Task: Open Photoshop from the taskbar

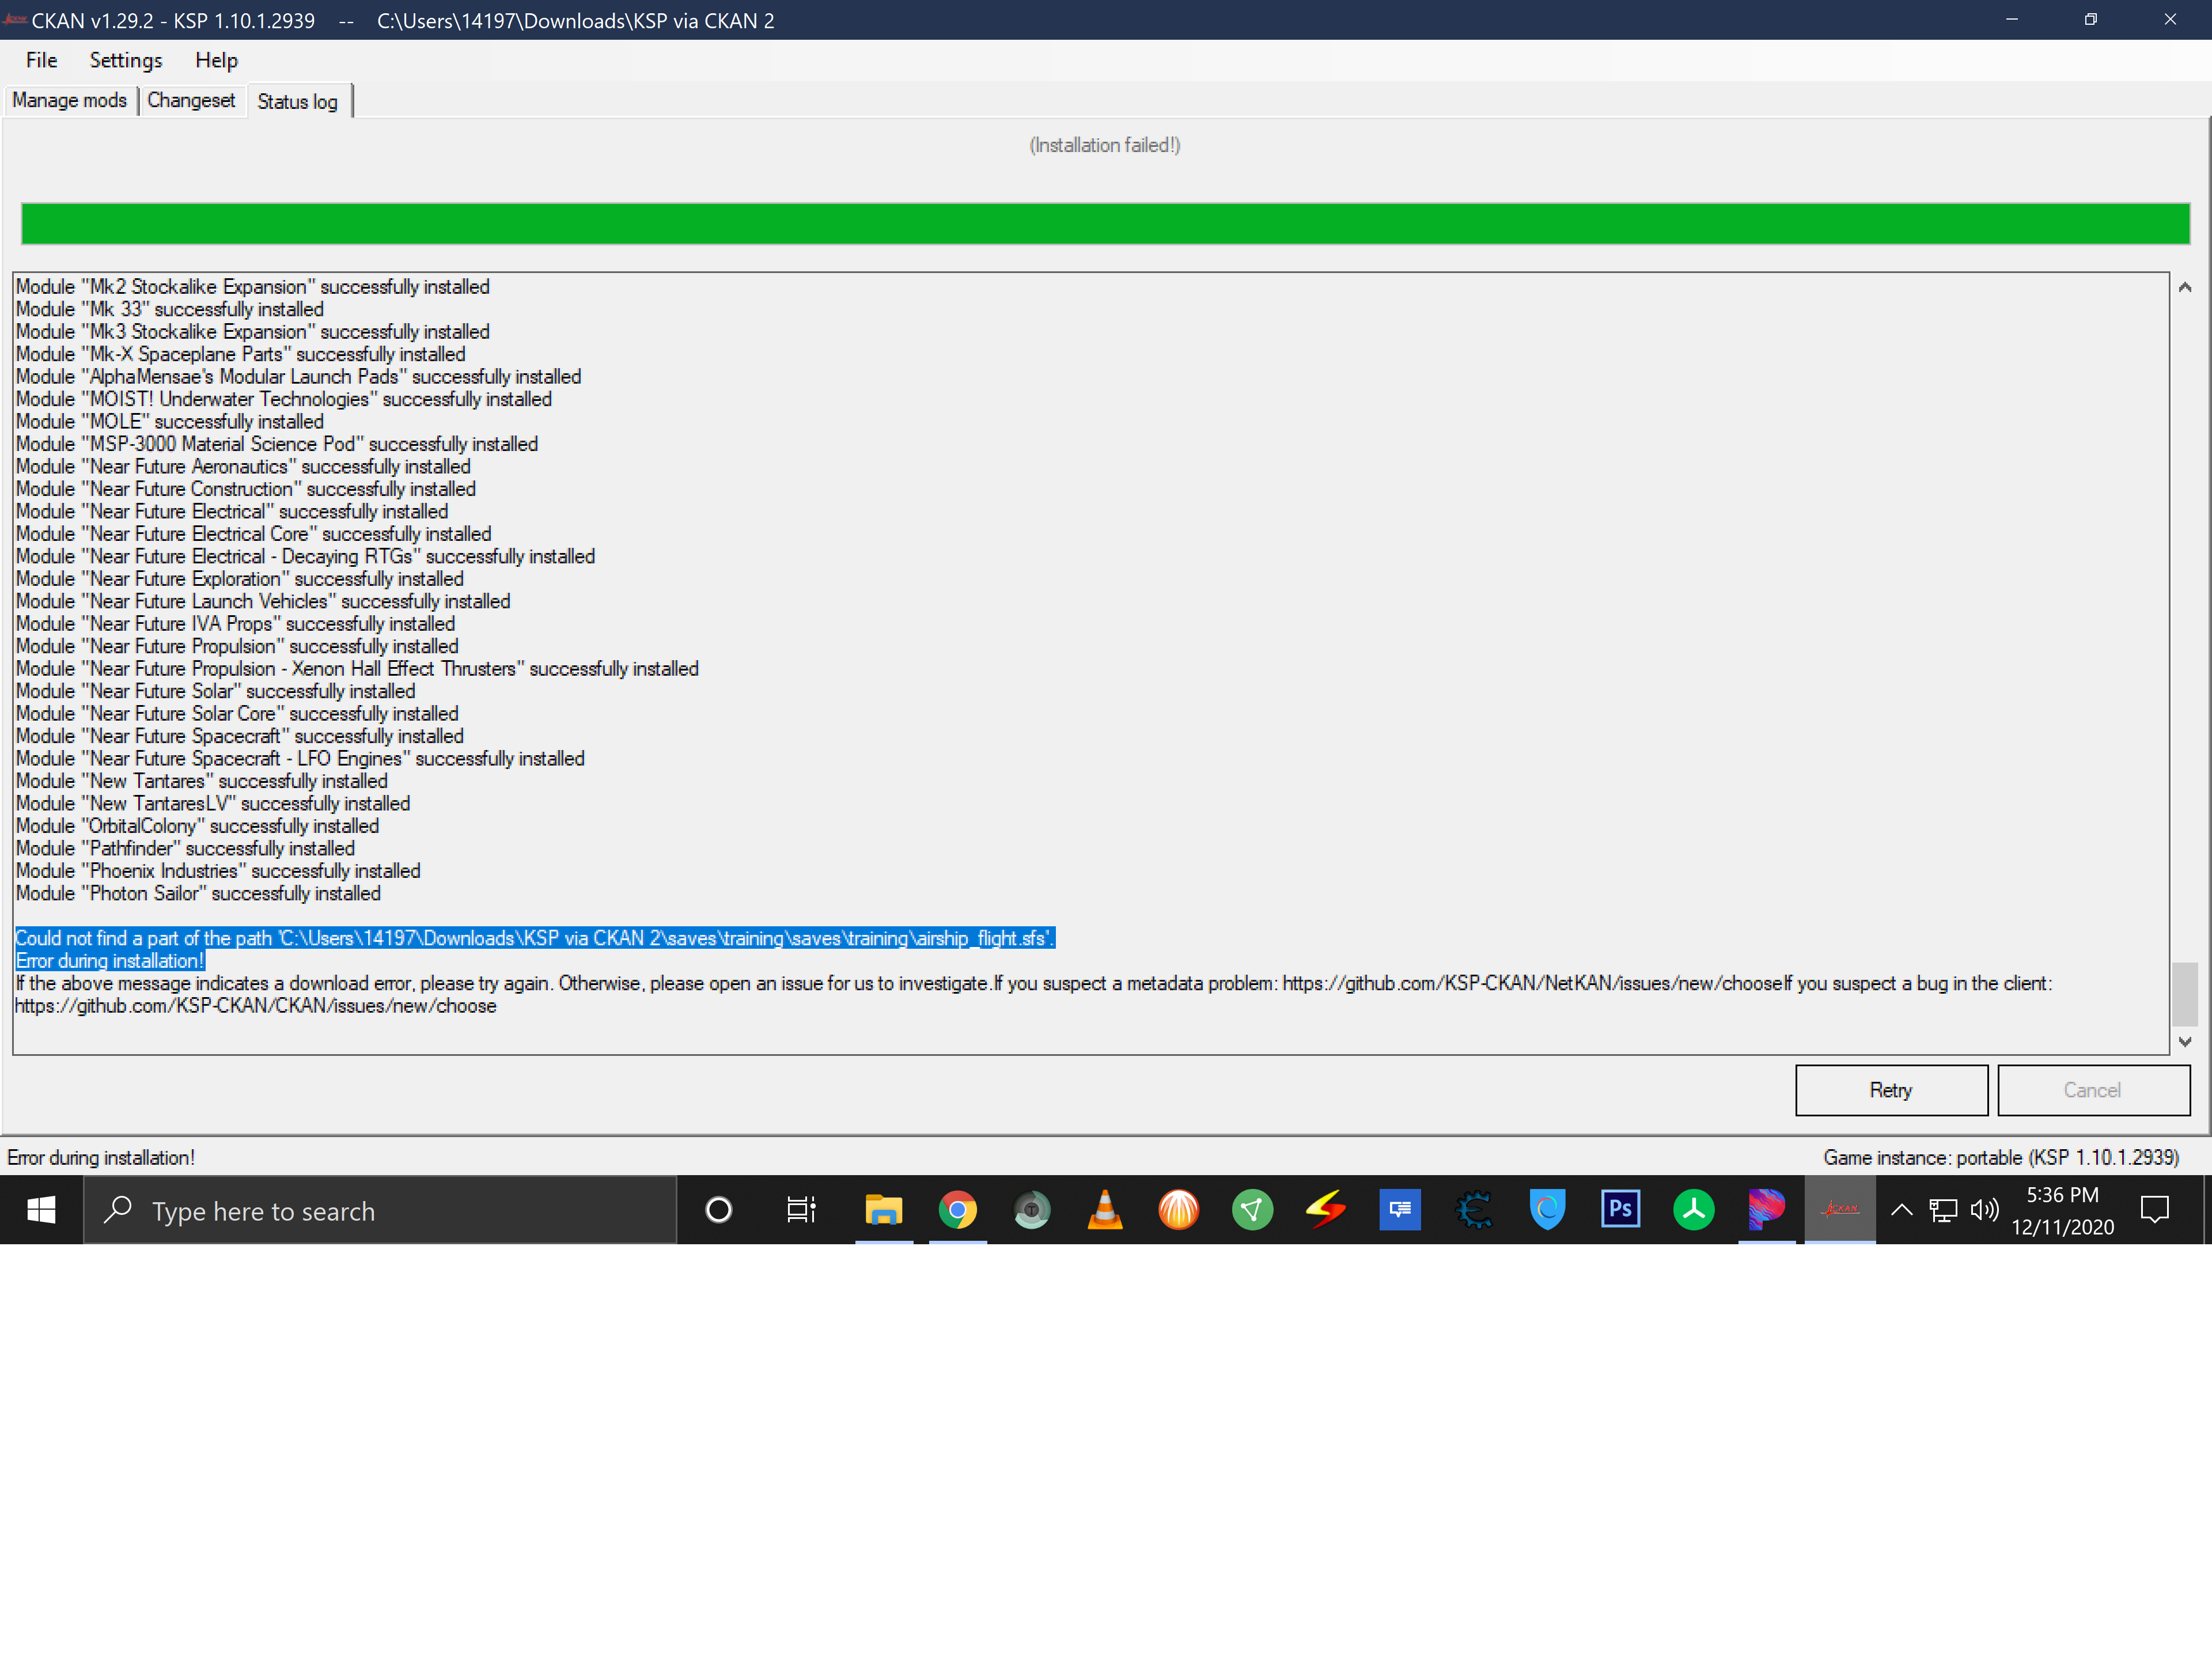Action: [x=1620, y=1210]
